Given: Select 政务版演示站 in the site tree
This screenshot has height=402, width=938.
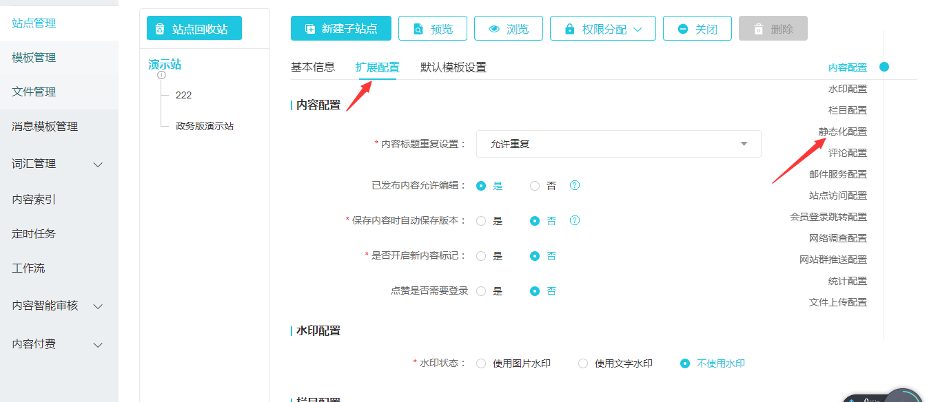Looking at the screenshot, I should point(205,126).
